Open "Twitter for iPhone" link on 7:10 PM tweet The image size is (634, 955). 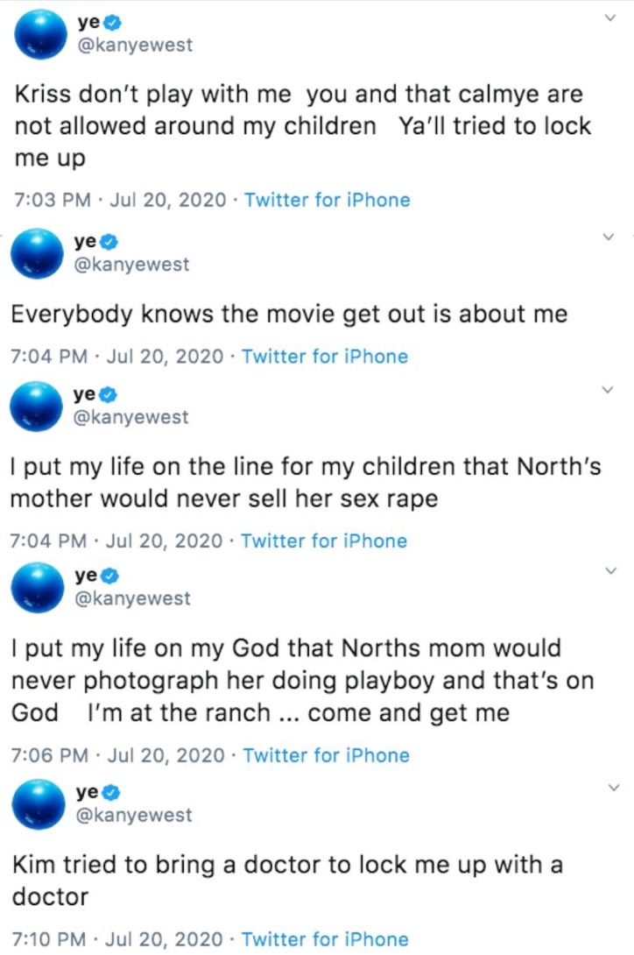pyautogui.click(x=325, y=940)
